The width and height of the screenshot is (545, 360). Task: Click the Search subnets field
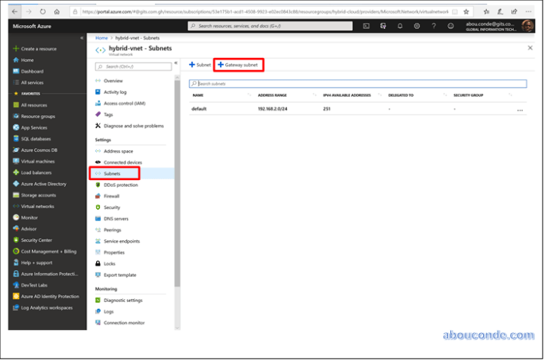click(357, 83)
